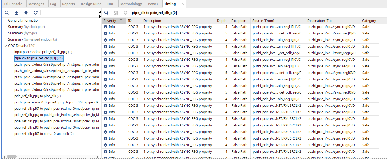Screen dimensions: 387x159
Task: Click the grayed save icon beside table search
Action: tap(116, 13)
